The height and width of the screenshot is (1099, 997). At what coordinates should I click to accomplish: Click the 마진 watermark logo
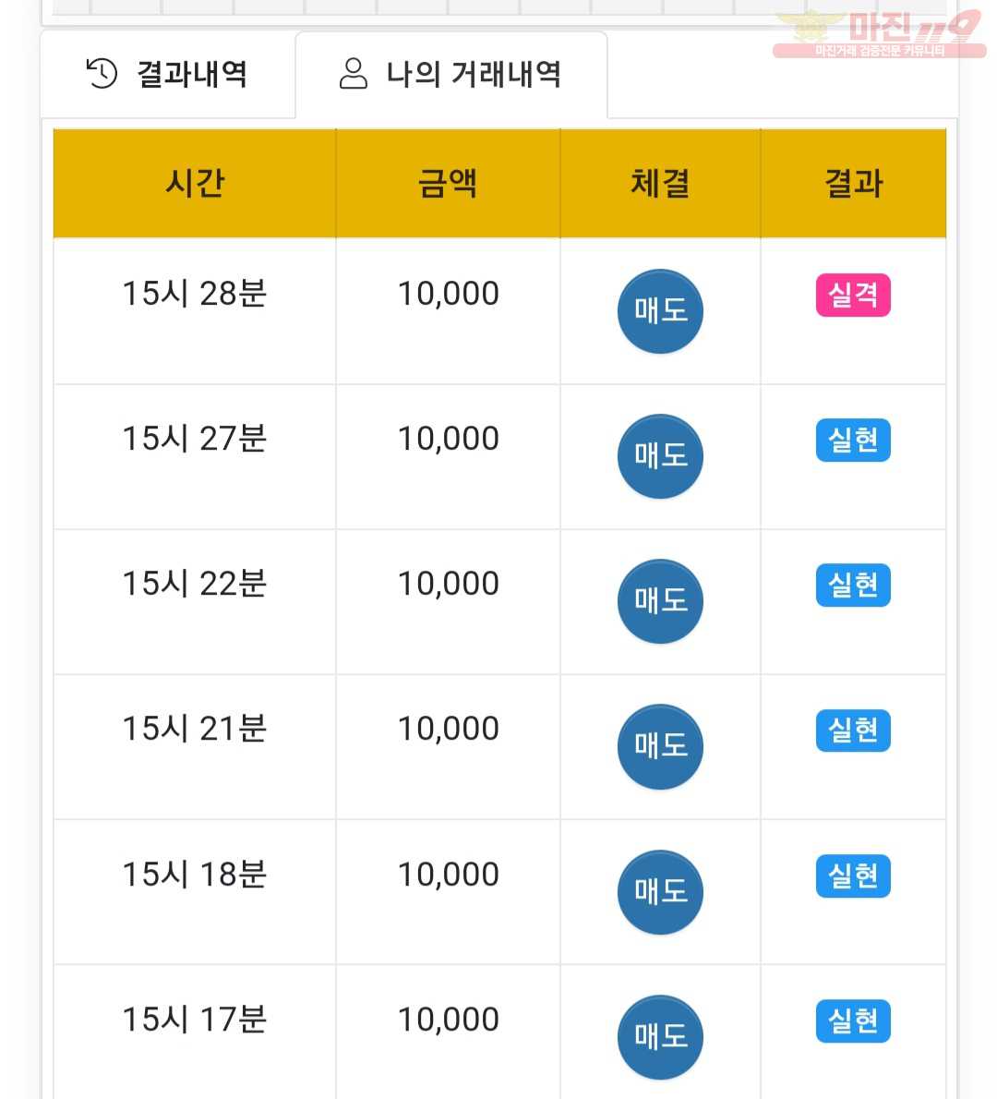(879, 33)
